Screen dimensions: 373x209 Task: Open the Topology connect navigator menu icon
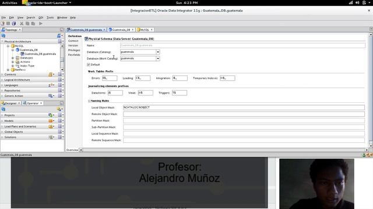pos(59,36)
